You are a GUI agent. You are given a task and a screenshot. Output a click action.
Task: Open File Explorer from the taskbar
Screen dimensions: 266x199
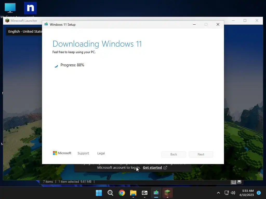[x=133, y=193]
